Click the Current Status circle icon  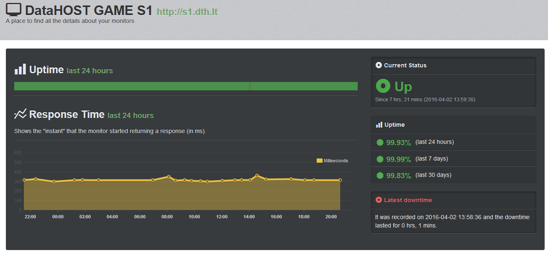[379, 65]
